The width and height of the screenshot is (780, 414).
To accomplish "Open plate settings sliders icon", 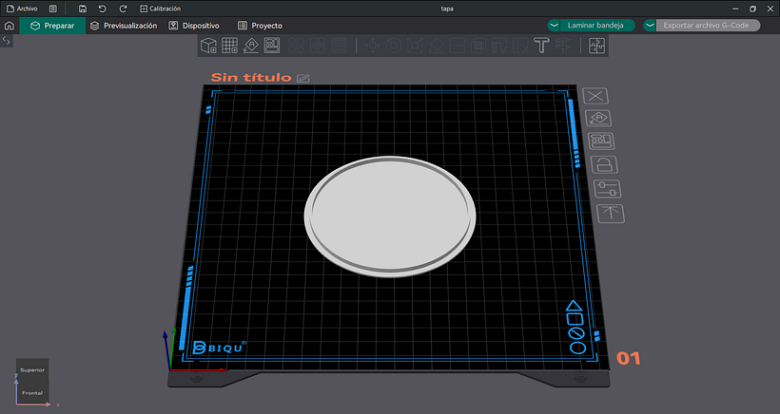I will [606, 188].
